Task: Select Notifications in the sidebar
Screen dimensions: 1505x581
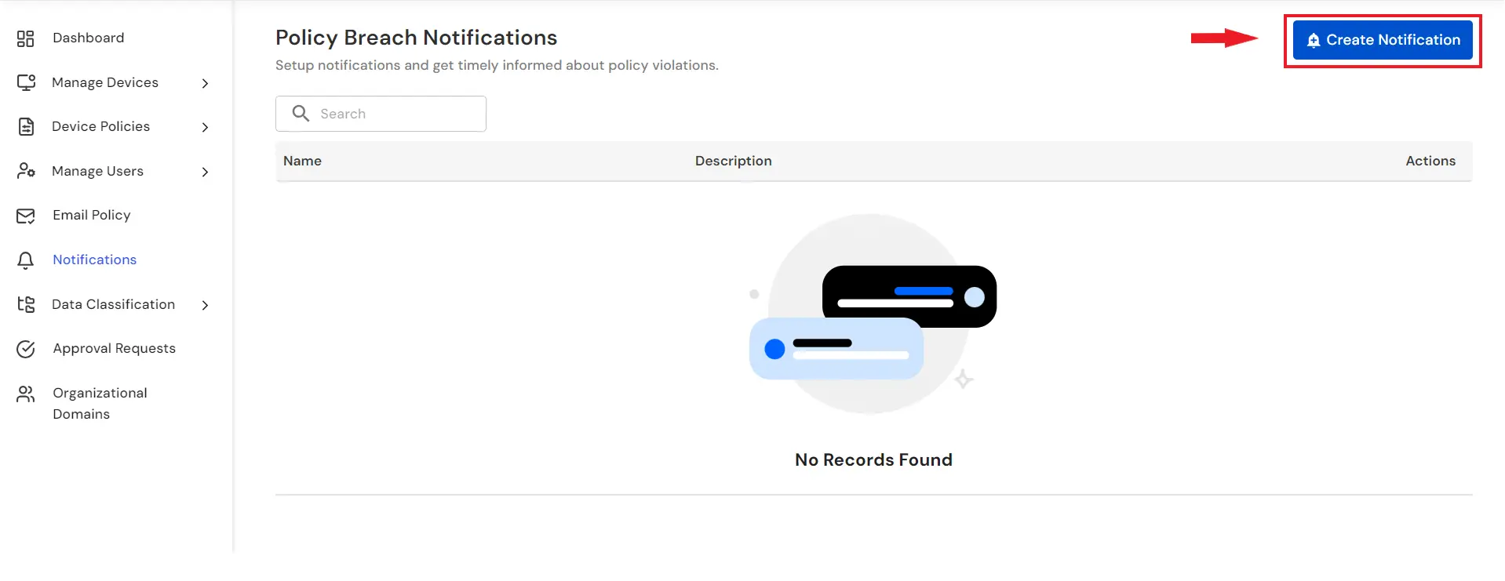Action: (x=95, y=260)
